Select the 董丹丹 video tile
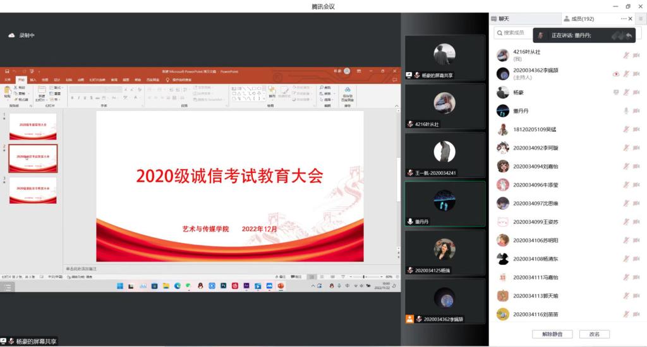647x347 pixels. point(445,204)
